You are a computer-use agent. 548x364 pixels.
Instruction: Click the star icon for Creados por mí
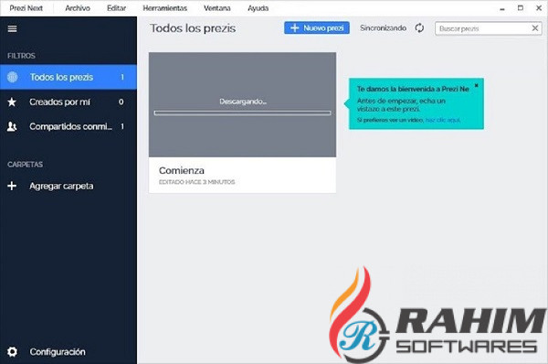coord(12,102)
